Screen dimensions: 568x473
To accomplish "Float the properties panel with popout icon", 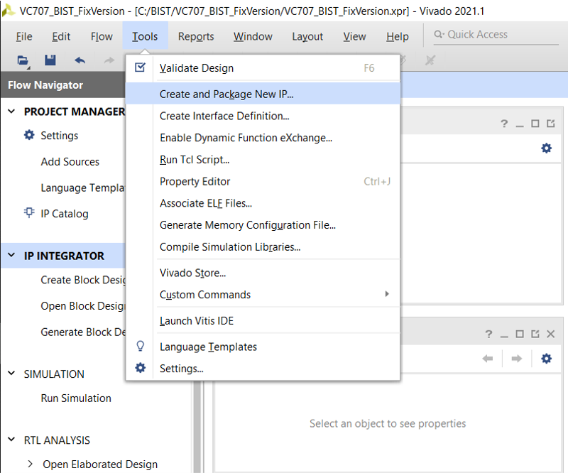I will tap(535, 334).
